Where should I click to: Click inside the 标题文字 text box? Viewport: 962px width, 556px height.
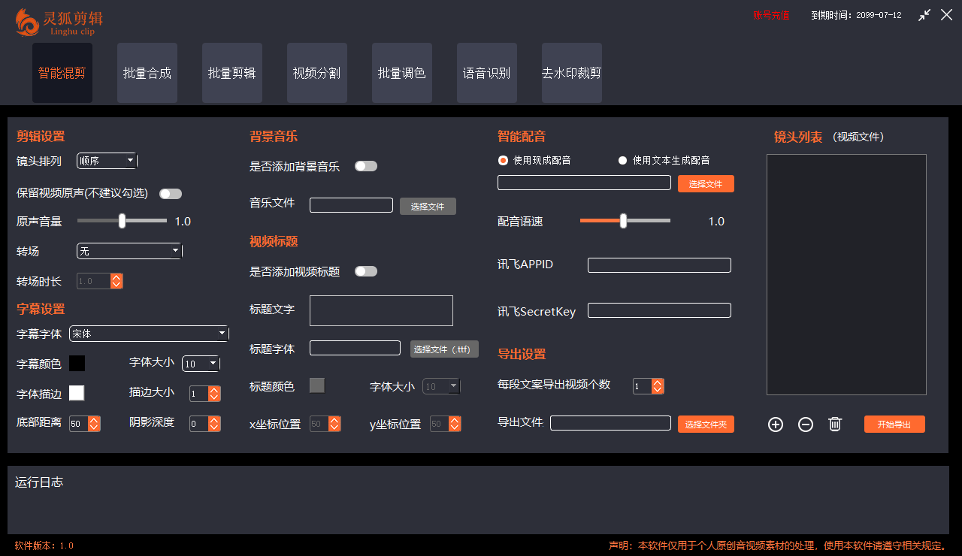pos(381,310)
